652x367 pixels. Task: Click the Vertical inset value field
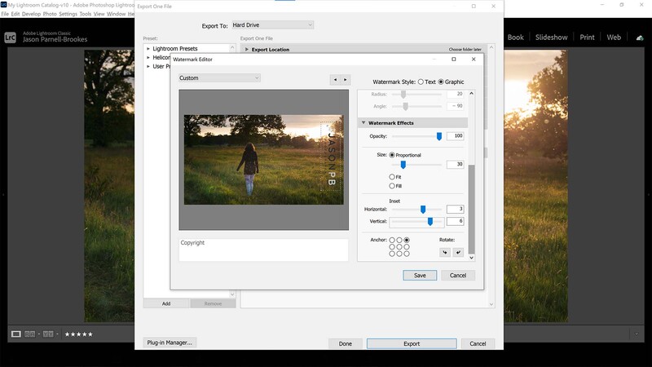[456, 221]
